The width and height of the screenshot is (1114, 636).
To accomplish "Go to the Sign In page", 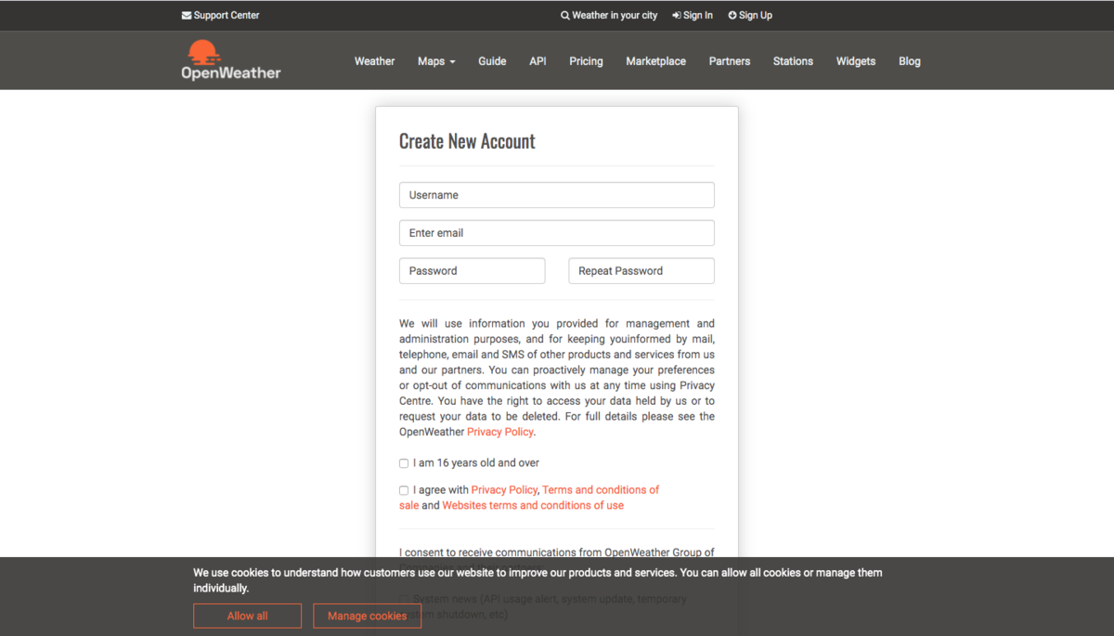I will pyautogui.click(x=693, y=15).
